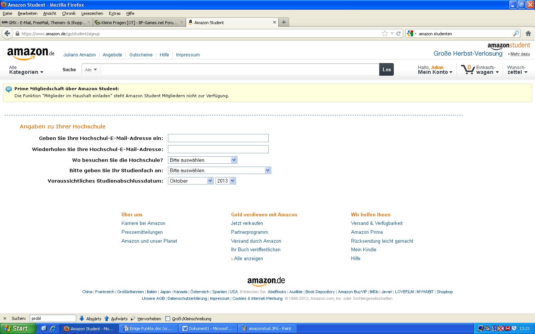Click the Partnerprogramm footer link

point(250,232)
